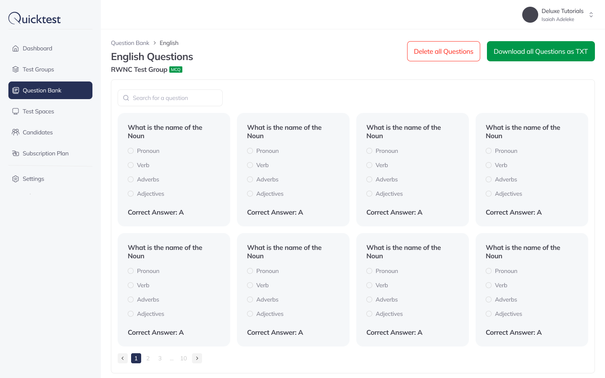Select the Candidates people icon
The image size is (605, 378).
pos(16,132)
